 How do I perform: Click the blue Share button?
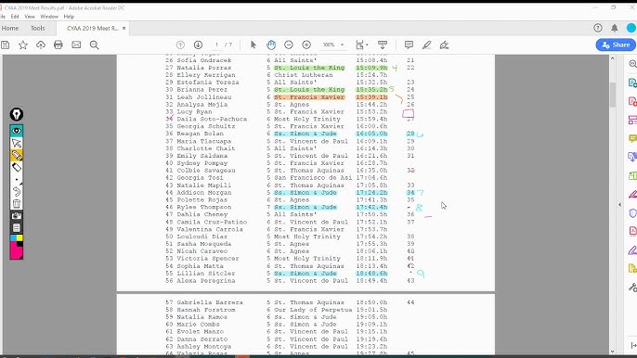616,45
